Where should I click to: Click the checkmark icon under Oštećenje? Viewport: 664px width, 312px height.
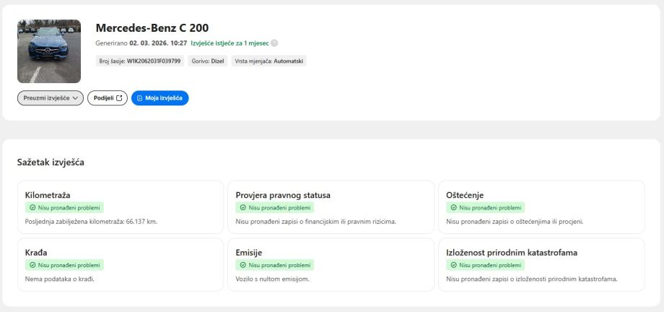(x=455, y=208)
